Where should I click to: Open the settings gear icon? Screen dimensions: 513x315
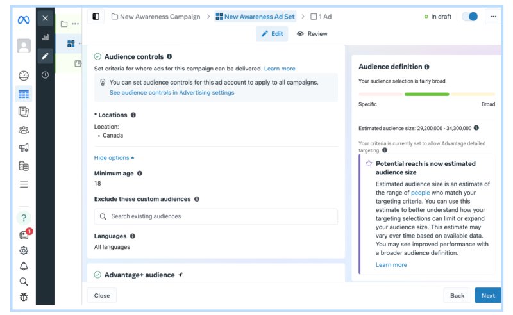pos(24,250)
